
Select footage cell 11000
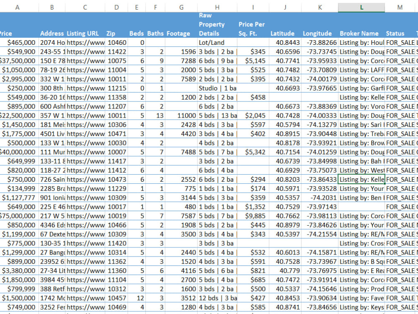(x=181, y=116)
